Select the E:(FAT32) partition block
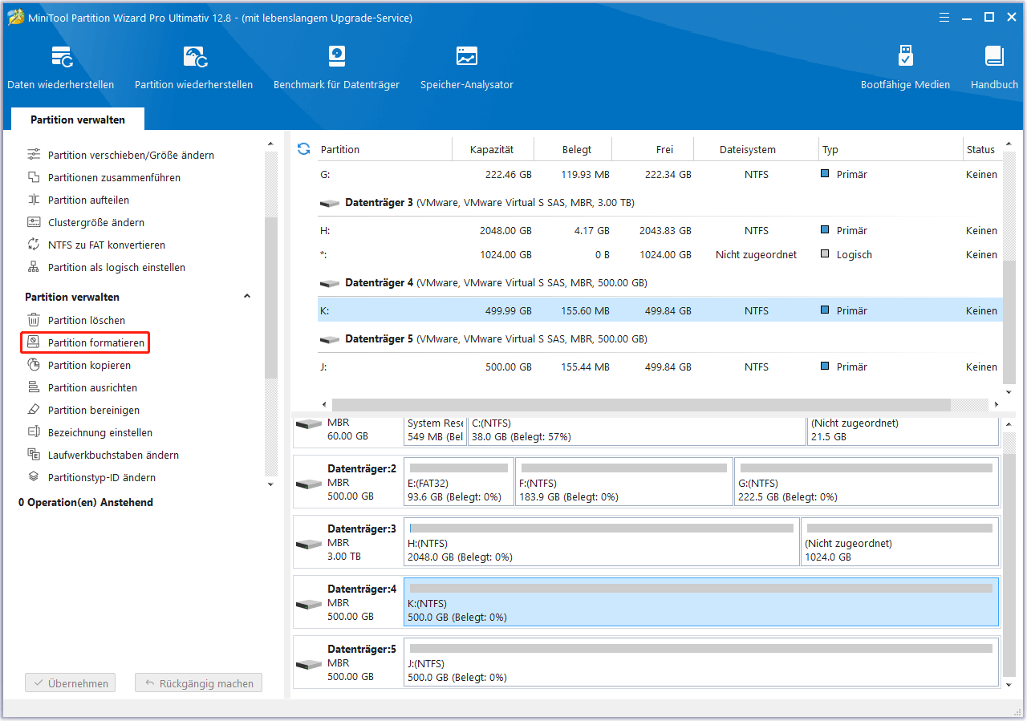1027x721 pixels. pyautogui.click(x=458, y=482)
